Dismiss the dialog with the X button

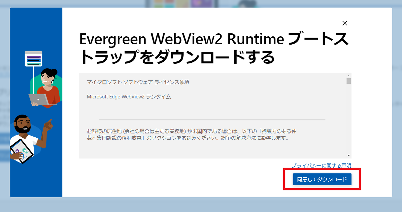tap(345, 23)
